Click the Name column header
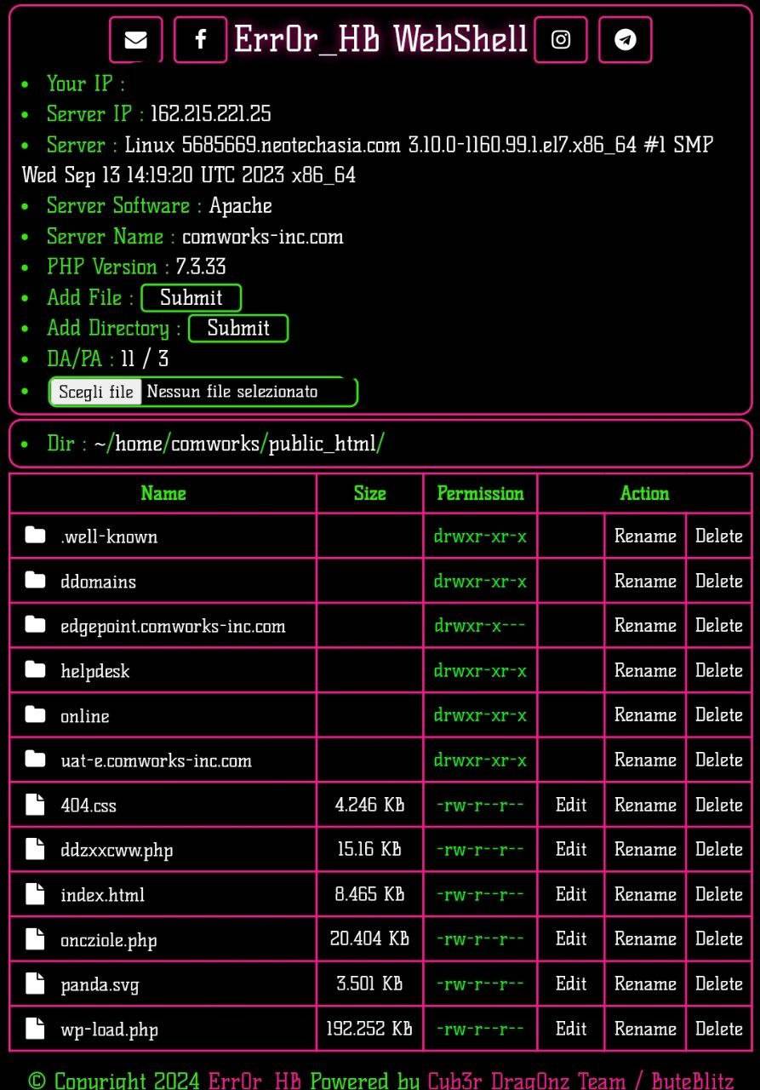Screen dimensions: 760x1090 click(163, 493)
